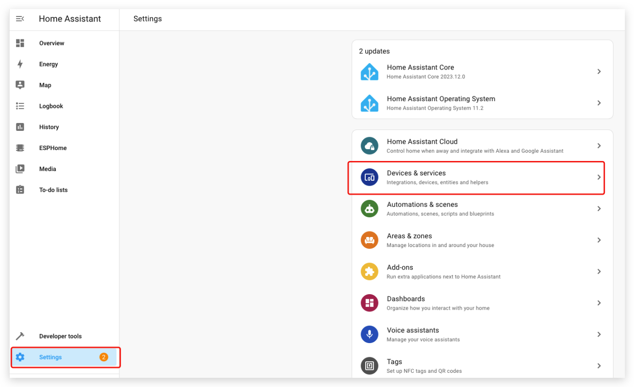Viewport: 634px width, 387px height.
Task: Click the Home Assistant Cloud icon
Action: (369, 146)
